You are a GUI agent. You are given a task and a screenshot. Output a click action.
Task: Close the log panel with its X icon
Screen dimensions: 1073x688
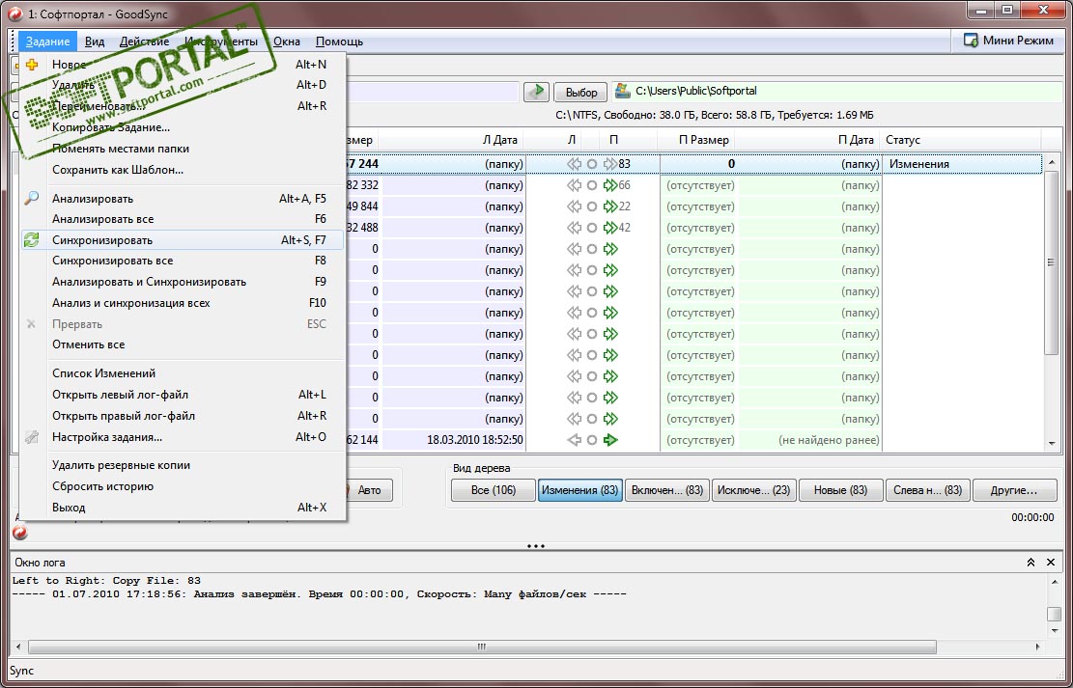click(x=1051, y=562)
